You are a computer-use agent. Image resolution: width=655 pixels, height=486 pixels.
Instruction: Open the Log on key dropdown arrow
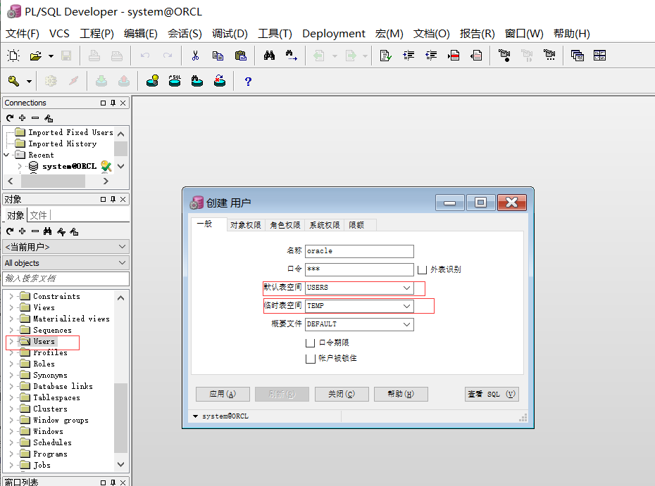(30, 82)
